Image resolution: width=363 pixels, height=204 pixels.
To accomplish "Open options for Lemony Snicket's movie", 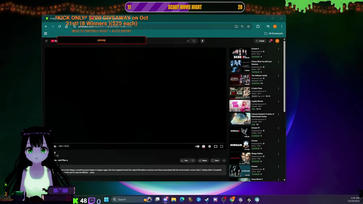I will tap(278, 114).
